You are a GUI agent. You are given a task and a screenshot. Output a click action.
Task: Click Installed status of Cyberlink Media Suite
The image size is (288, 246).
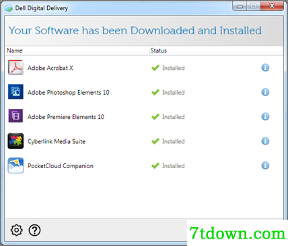[x=174, y=141]
